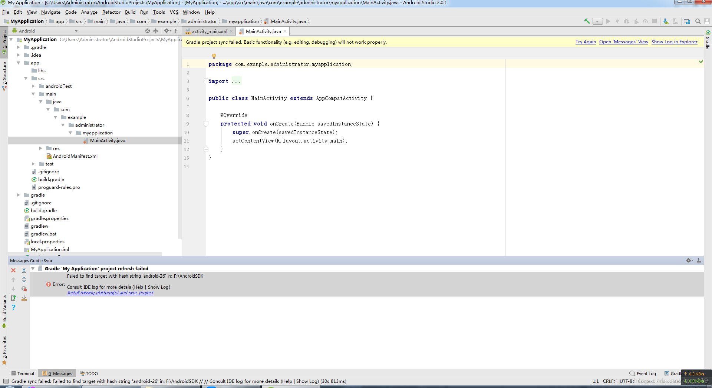Click myapplication breadcrumb in navigation bar
The width and height of the screenshot is (712, 388).
coord(244,21)
